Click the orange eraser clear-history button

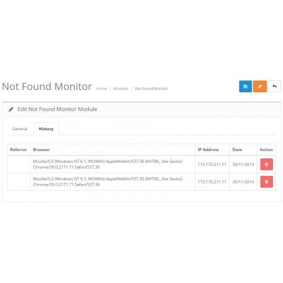coord(260,87)
